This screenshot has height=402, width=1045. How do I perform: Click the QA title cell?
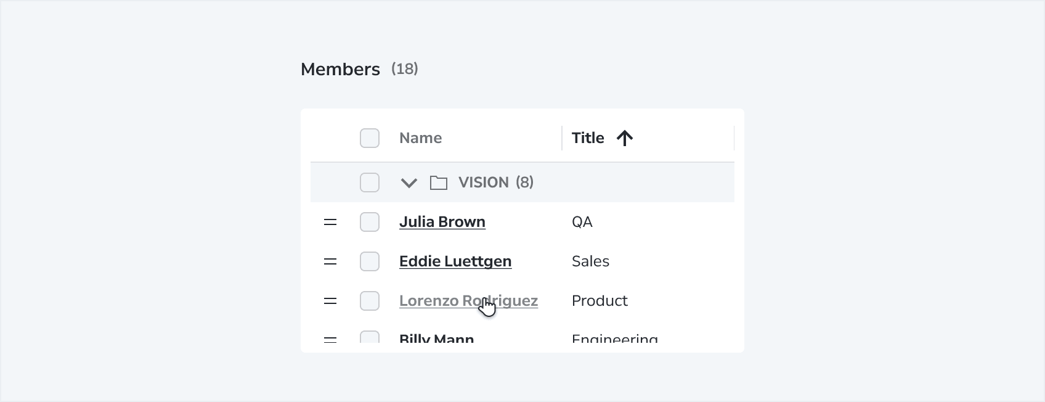(582, 222)
